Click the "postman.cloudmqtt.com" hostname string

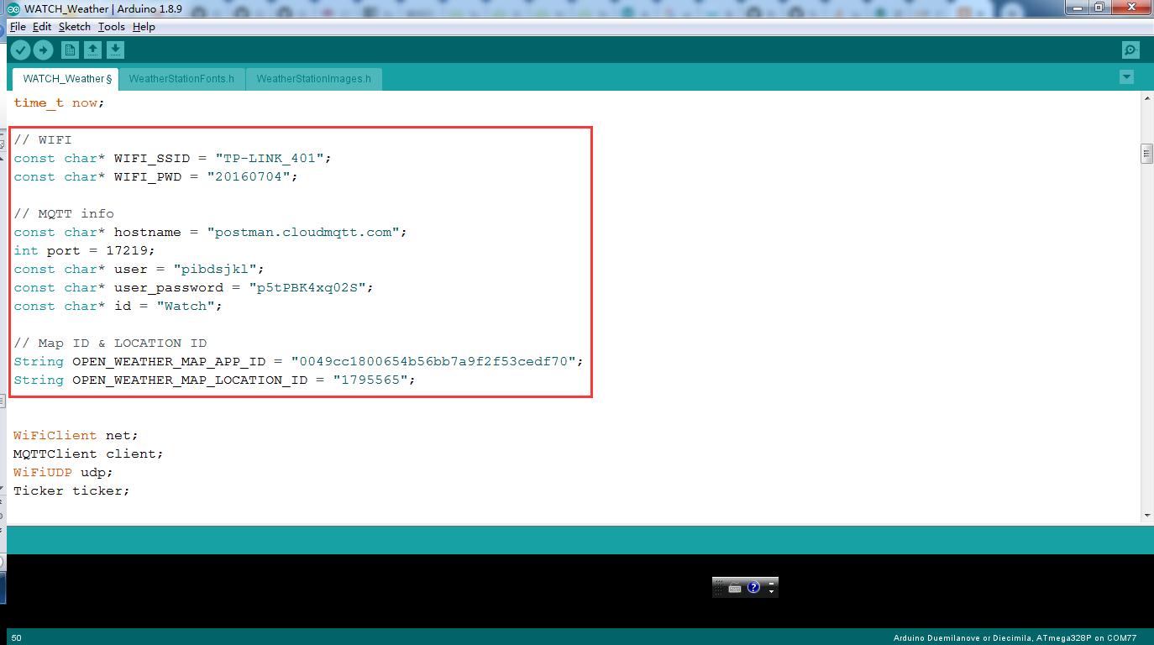tap(302, 232)
